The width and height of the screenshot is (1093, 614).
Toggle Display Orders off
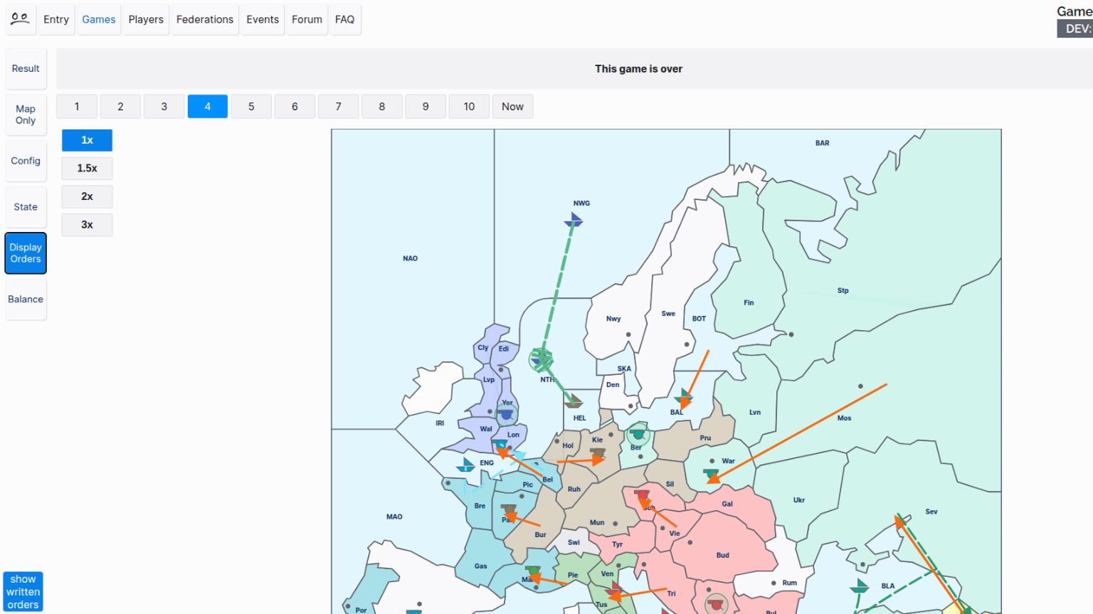(26, 253)
